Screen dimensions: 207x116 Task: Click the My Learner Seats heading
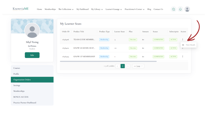click(x=71, y=24)
